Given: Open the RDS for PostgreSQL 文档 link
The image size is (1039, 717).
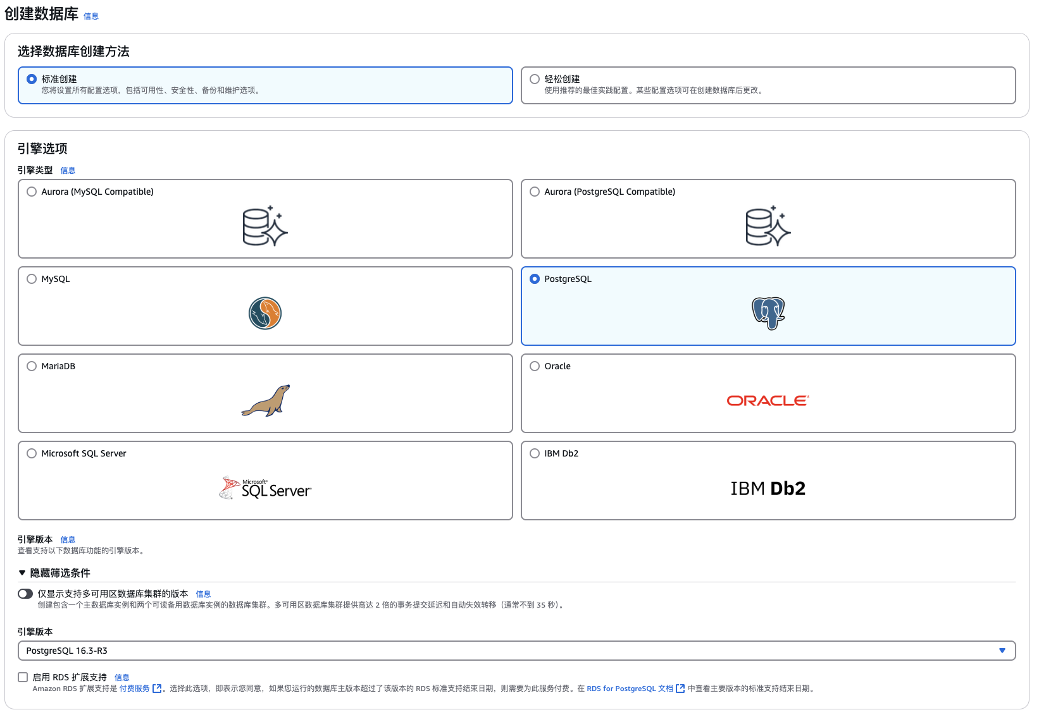Looking at the screenshot, I should [630, 689].
